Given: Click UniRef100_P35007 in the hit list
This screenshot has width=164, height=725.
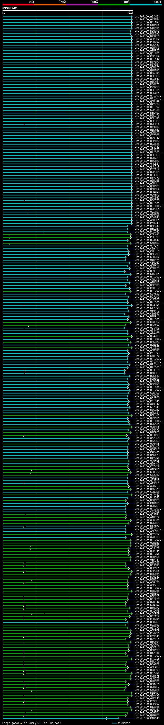Looking at the screenshot, I should coord(147,42).
